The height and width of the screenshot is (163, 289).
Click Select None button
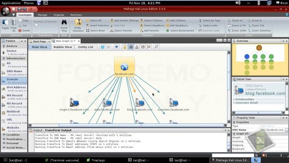pyautogui.click(x=95, y=30)
